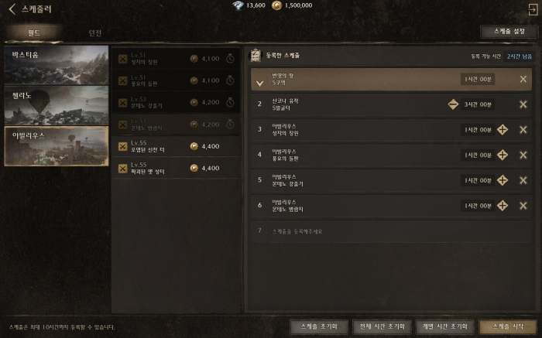
Task: Click the diamond currency icon at top
Action: [238, 5]
